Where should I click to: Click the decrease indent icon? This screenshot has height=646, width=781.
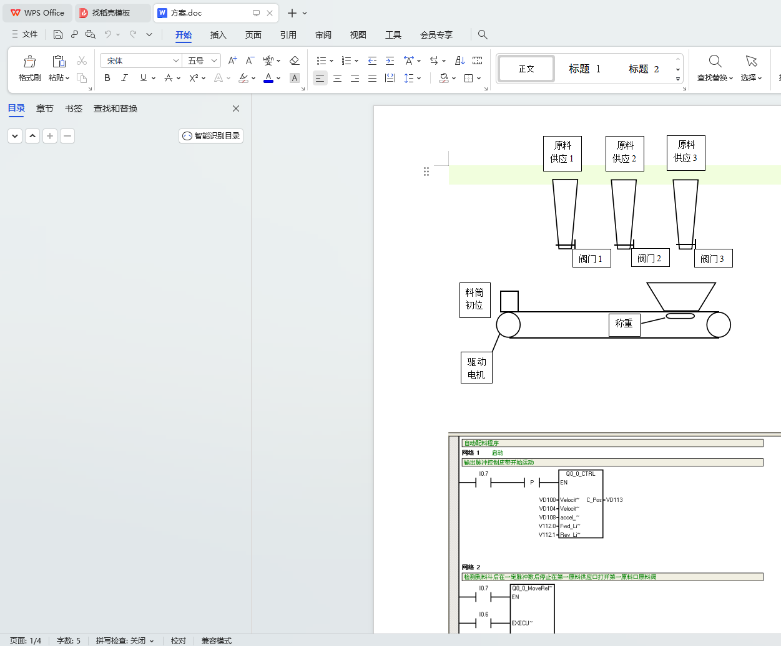pos(372,60)
